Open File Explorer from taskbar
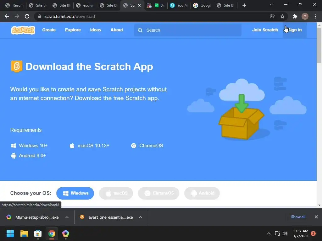 point(24,233)
